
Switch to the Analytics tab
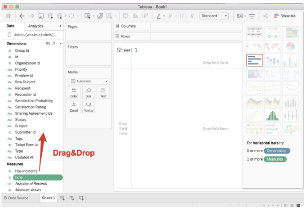click(x=36, y=26)
